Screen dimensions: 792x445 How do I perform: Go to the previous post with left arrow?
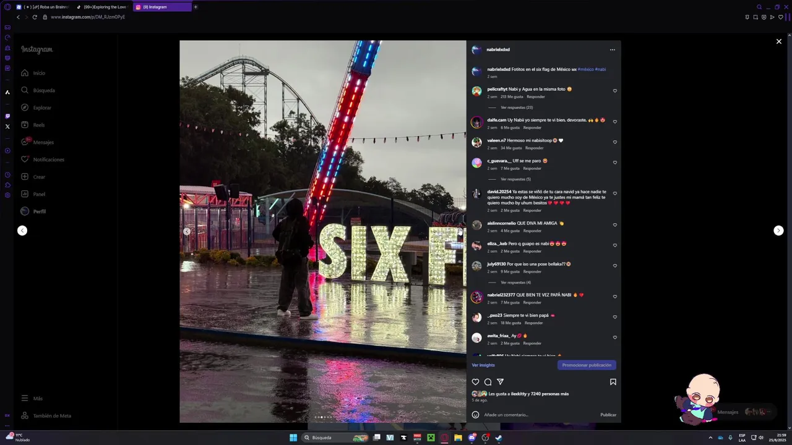tap(22, 231)
